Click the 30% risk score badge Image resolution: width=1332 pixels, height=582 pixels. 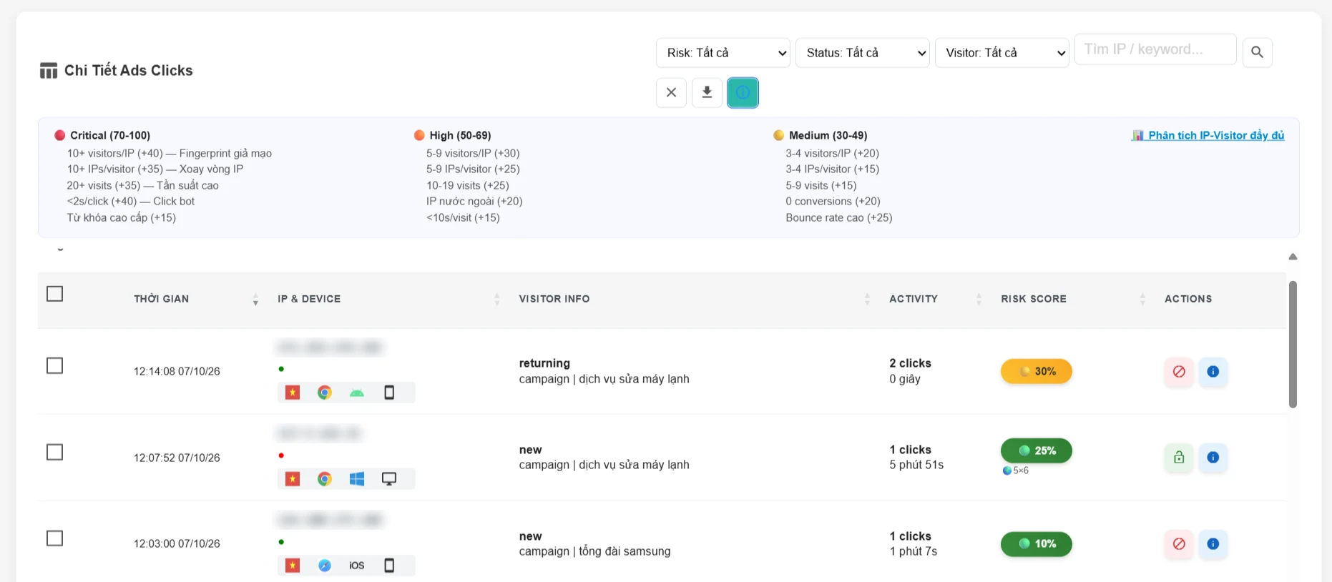tap(1037, 371)
